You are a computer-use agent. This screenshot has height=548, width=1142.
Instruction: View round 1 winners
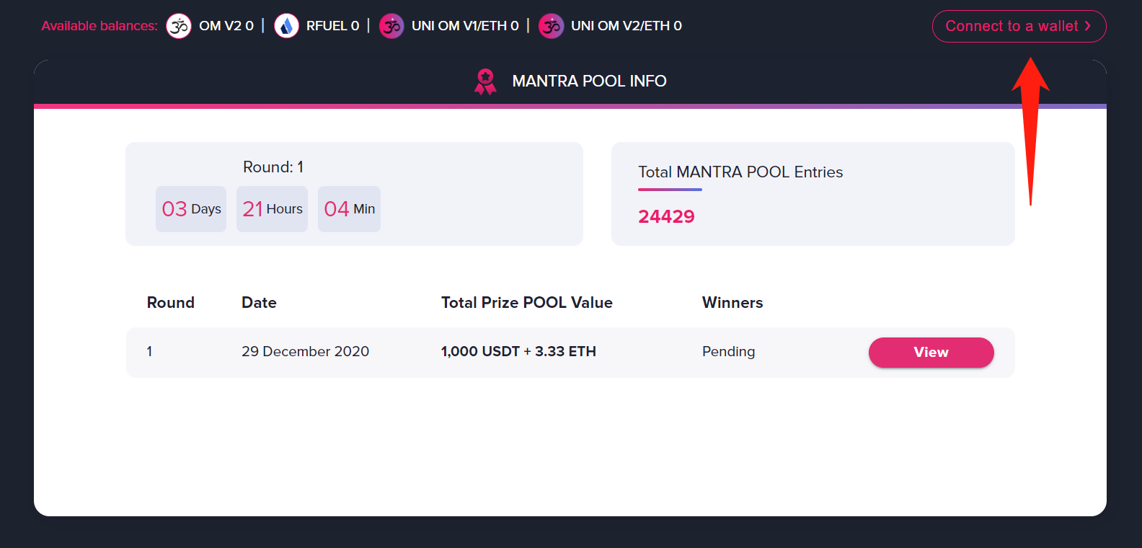[x=931, y=353]
